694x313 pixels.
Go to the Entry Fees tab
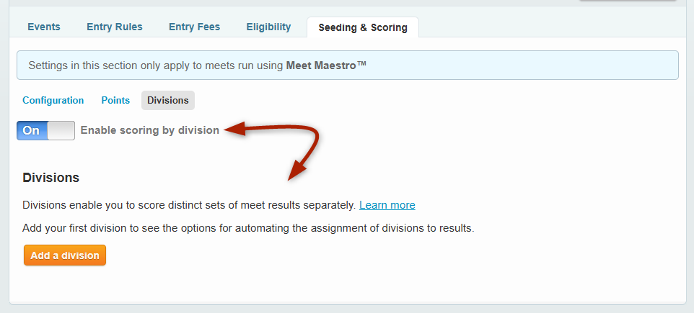194,27
